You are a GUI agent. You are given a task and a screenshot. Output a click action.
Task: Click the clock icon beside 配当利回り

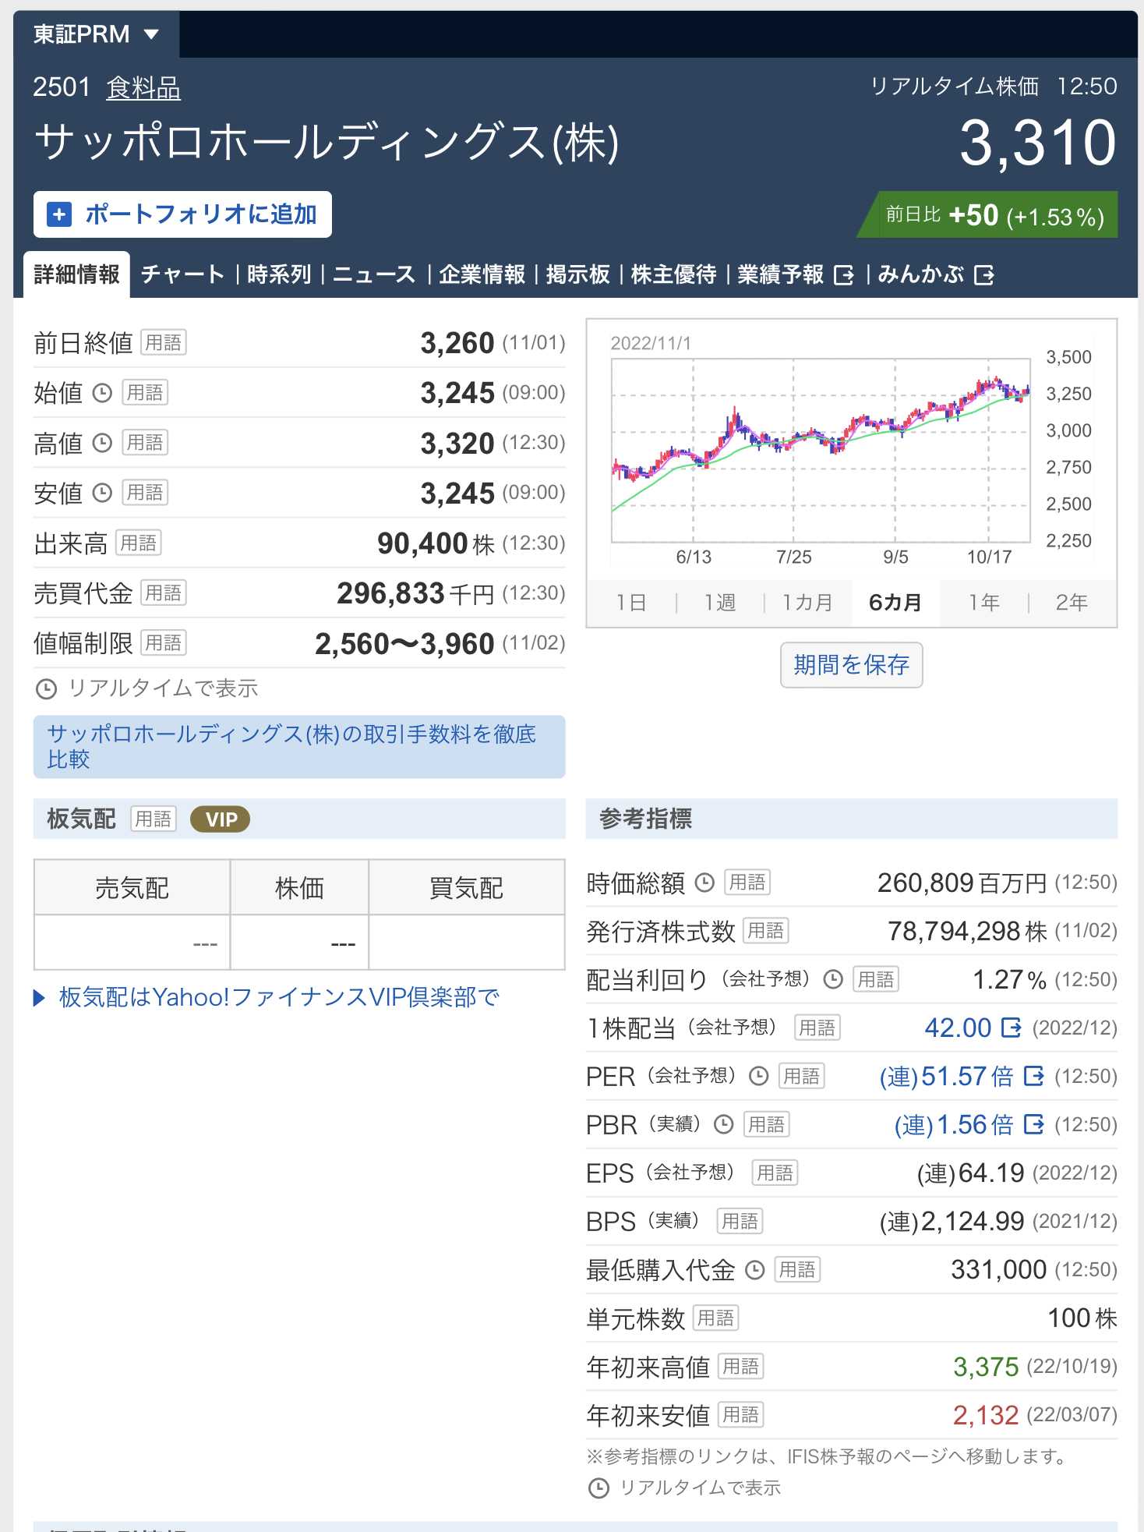point(833,979)
